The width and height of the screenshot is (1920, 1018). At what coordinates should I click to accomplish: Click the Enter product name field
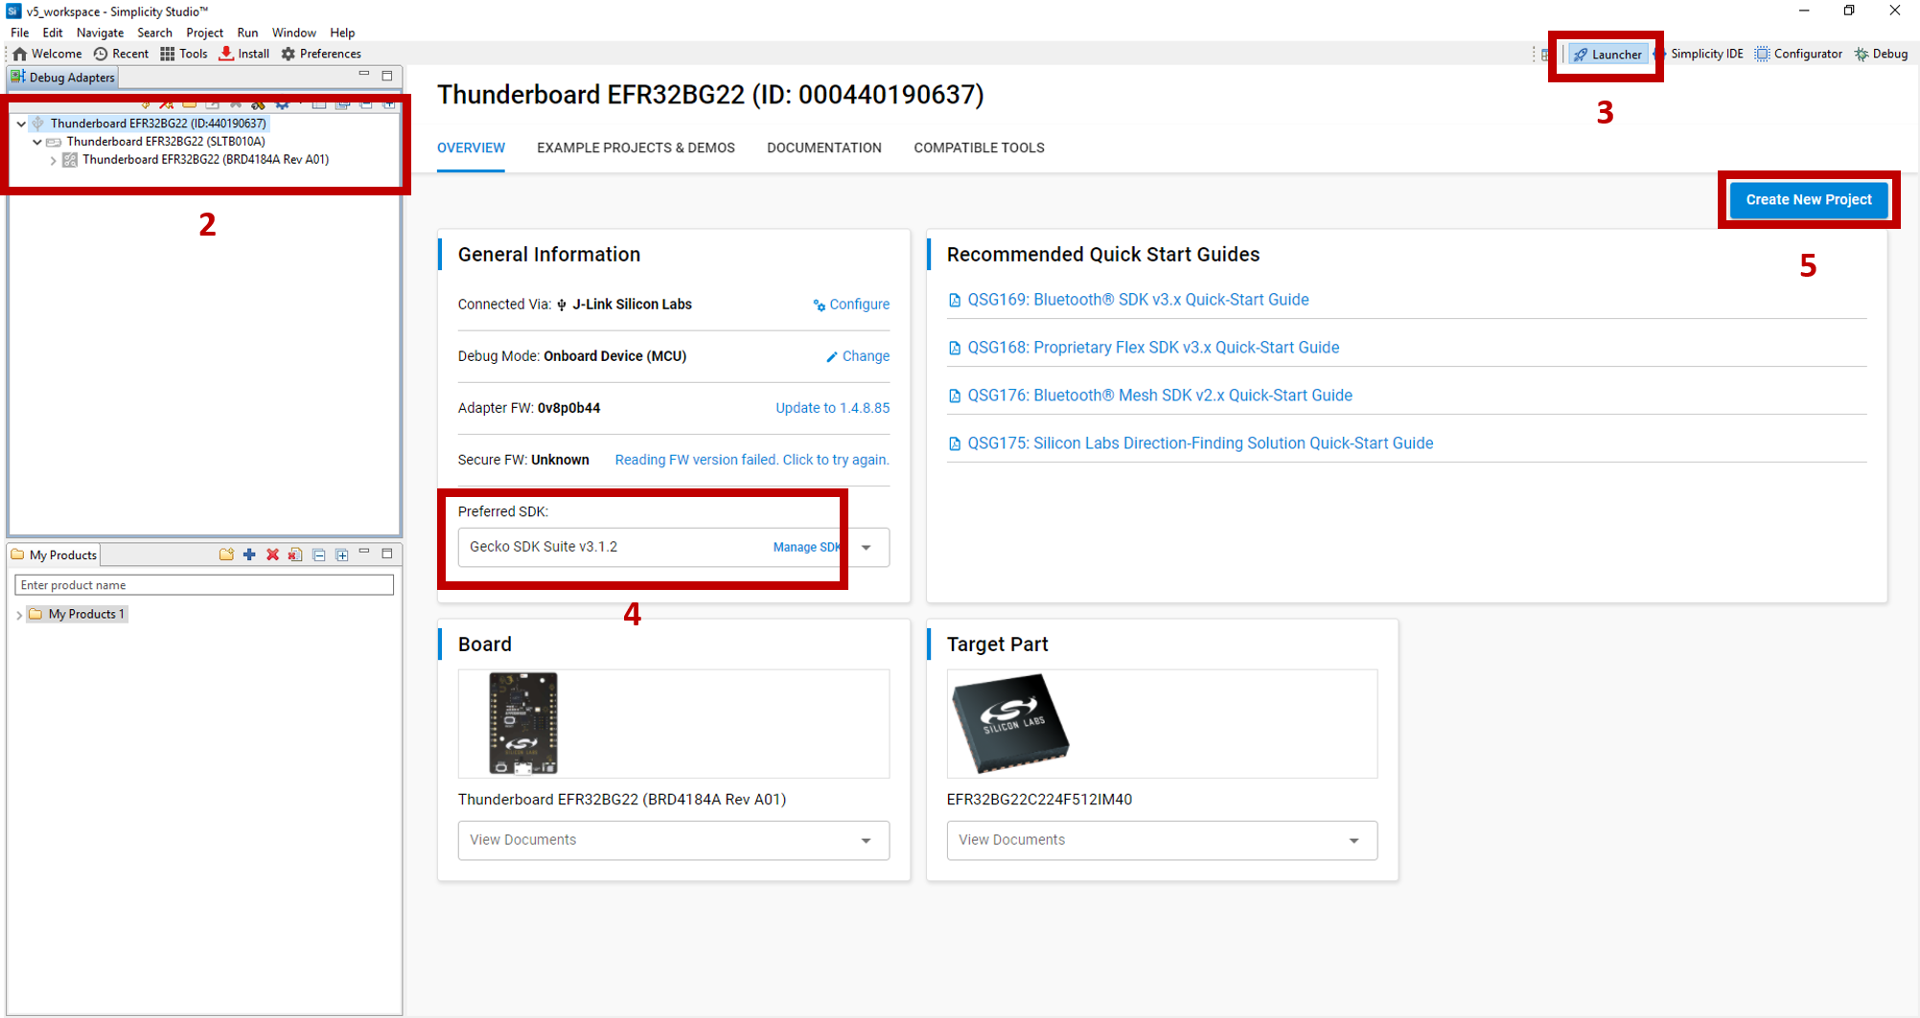coord(204,585)
